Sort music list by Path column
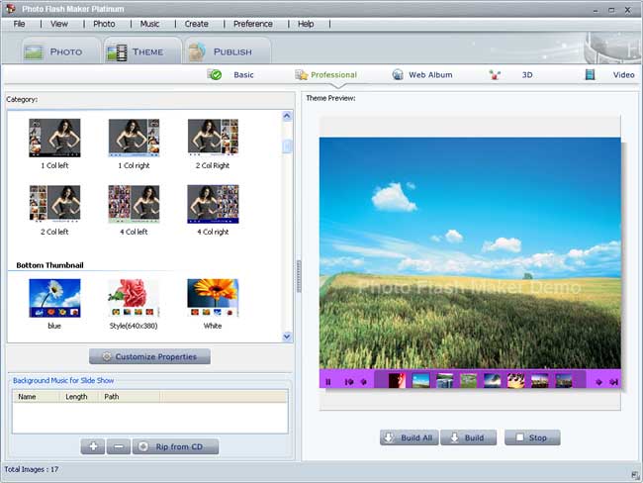 (130, 397)
